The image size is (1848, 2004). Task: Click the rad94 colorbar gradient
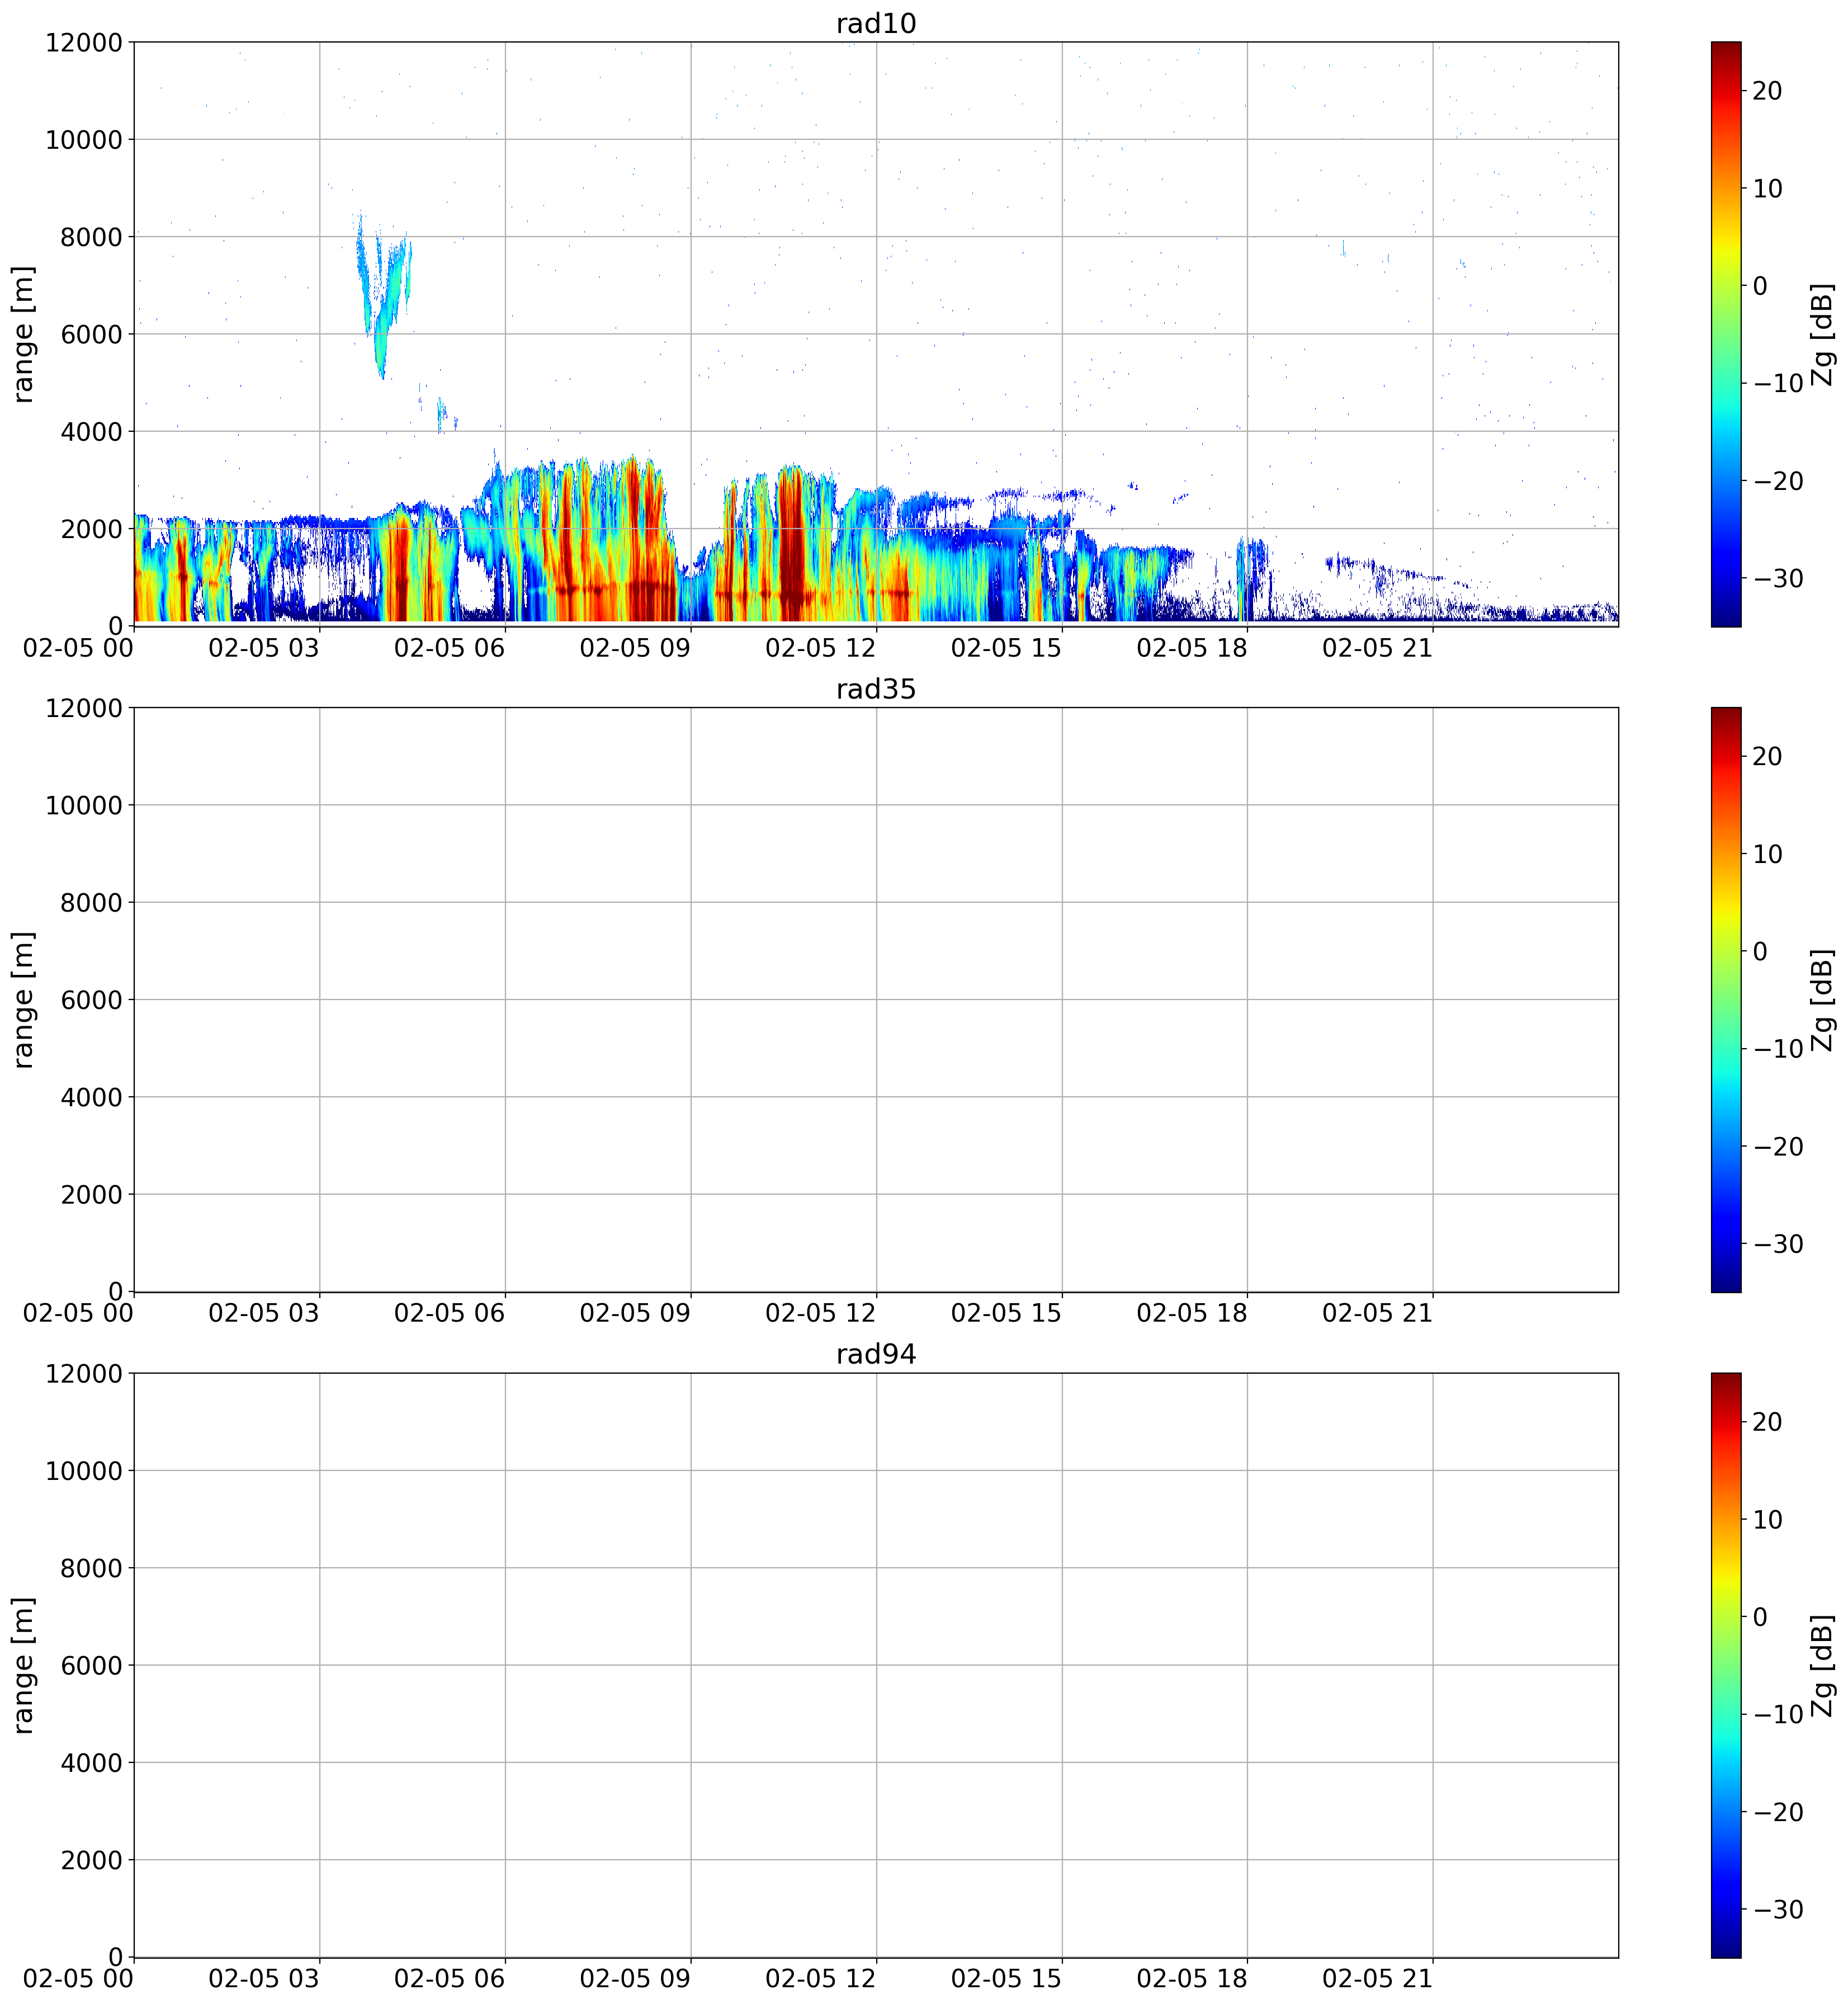tap(1726, 1665)
